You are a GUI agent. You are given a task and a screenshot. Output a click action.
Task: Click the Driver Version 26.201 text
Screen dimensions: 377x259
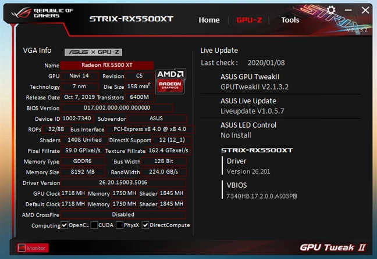(248, 171)
